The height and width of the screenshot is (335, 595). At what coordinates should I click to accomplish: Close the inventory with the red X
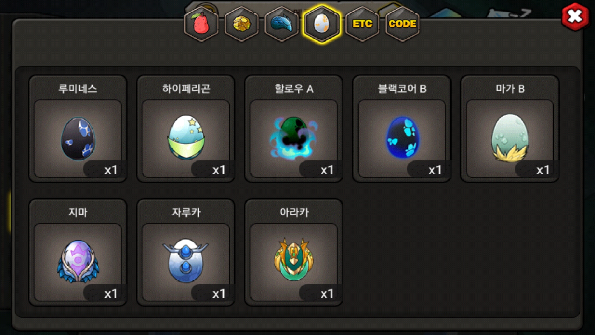pyautogui.click(x=575, y=16)
